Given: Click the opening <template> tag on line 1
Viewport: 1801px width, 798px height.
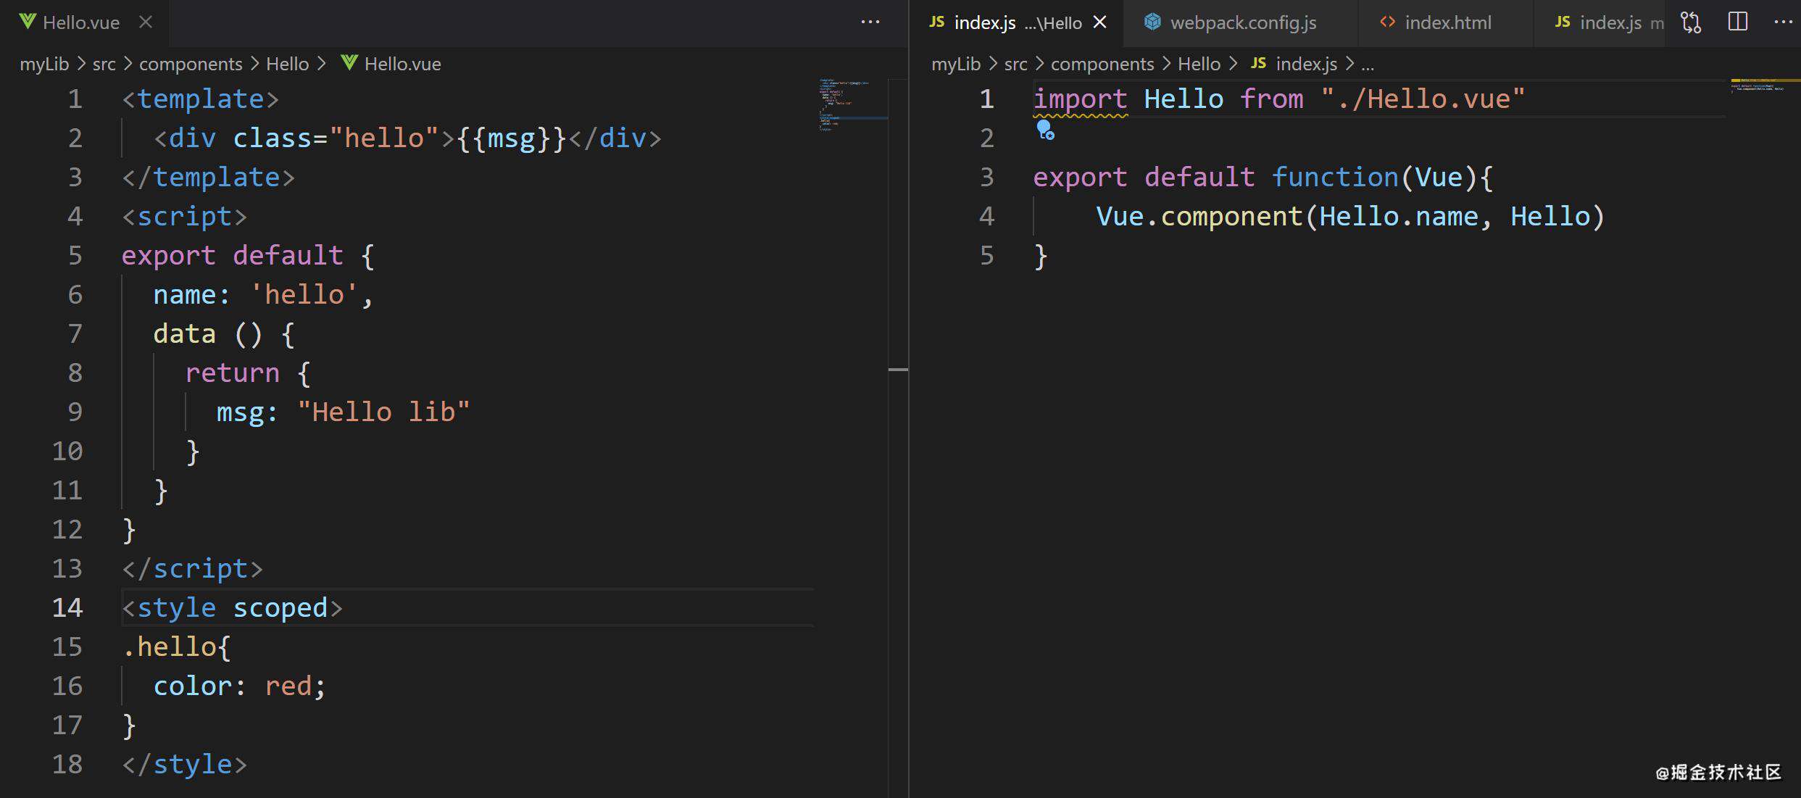Looking at the screenshot, I should coord(200,99).
